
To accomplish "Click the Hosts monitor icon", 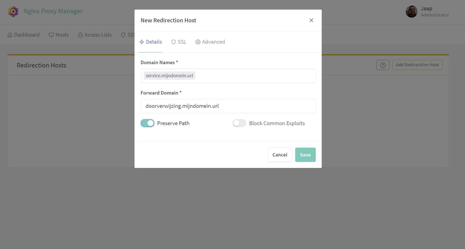I will point(51,35).
